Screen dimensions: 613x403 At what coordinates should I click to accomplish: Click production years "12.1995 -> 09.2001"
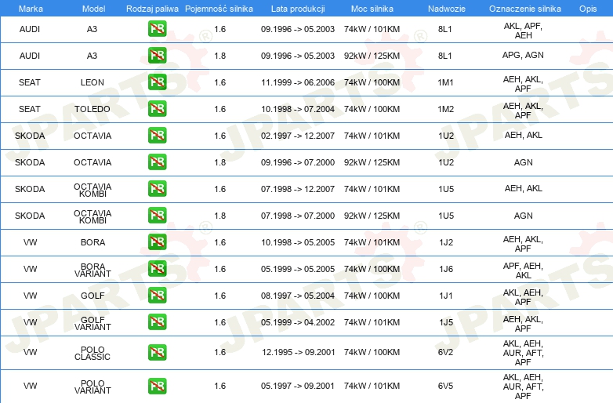pos(299,352)
